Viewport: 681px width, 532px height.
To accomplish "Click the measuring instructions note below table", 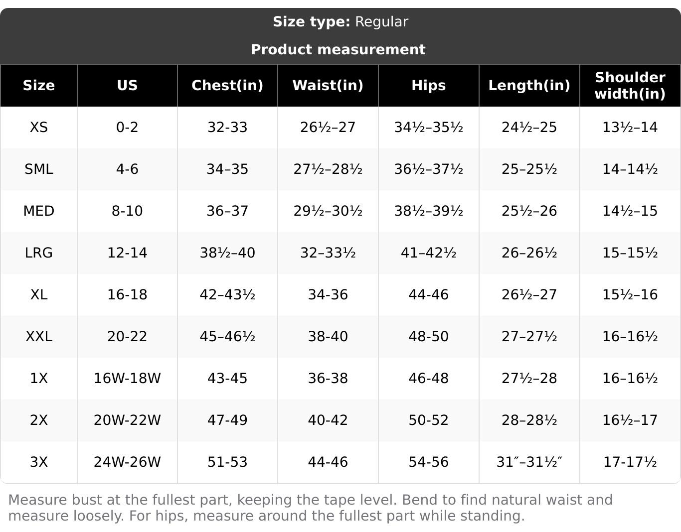I will click(x=310, y=508).
